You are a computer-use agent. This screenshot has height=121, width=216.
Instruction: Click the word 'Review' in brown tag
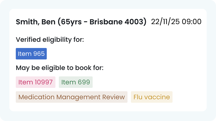[113, 97]
